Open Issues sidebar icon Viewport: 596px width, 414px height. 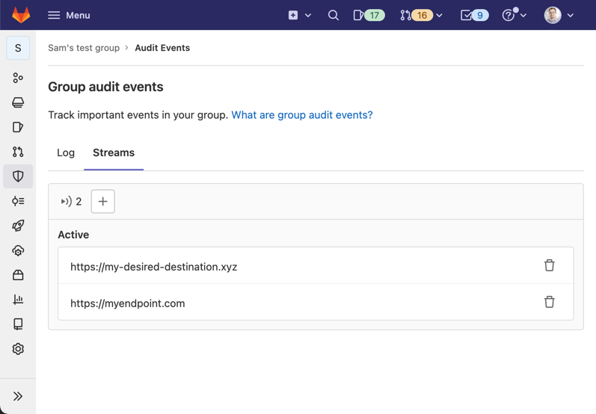[18, 127]
